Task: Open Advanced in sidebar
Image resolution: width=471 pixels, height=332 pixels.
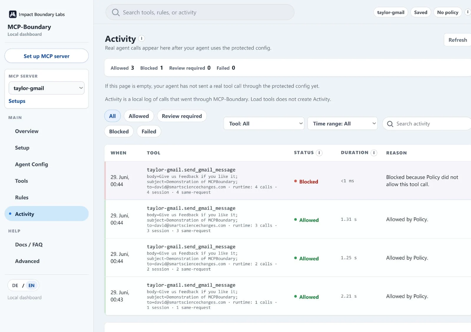Action: (27, 261)
